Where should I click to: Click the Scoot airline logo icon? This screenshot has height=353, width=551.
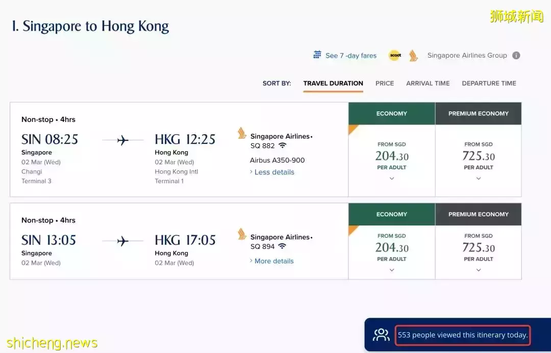pyautogui.click(x=394, y=55)
